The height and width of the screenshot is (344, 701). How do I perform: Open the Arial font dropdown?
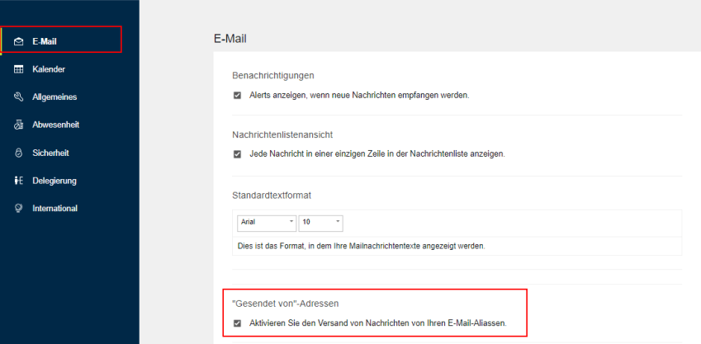pos(266,223)
